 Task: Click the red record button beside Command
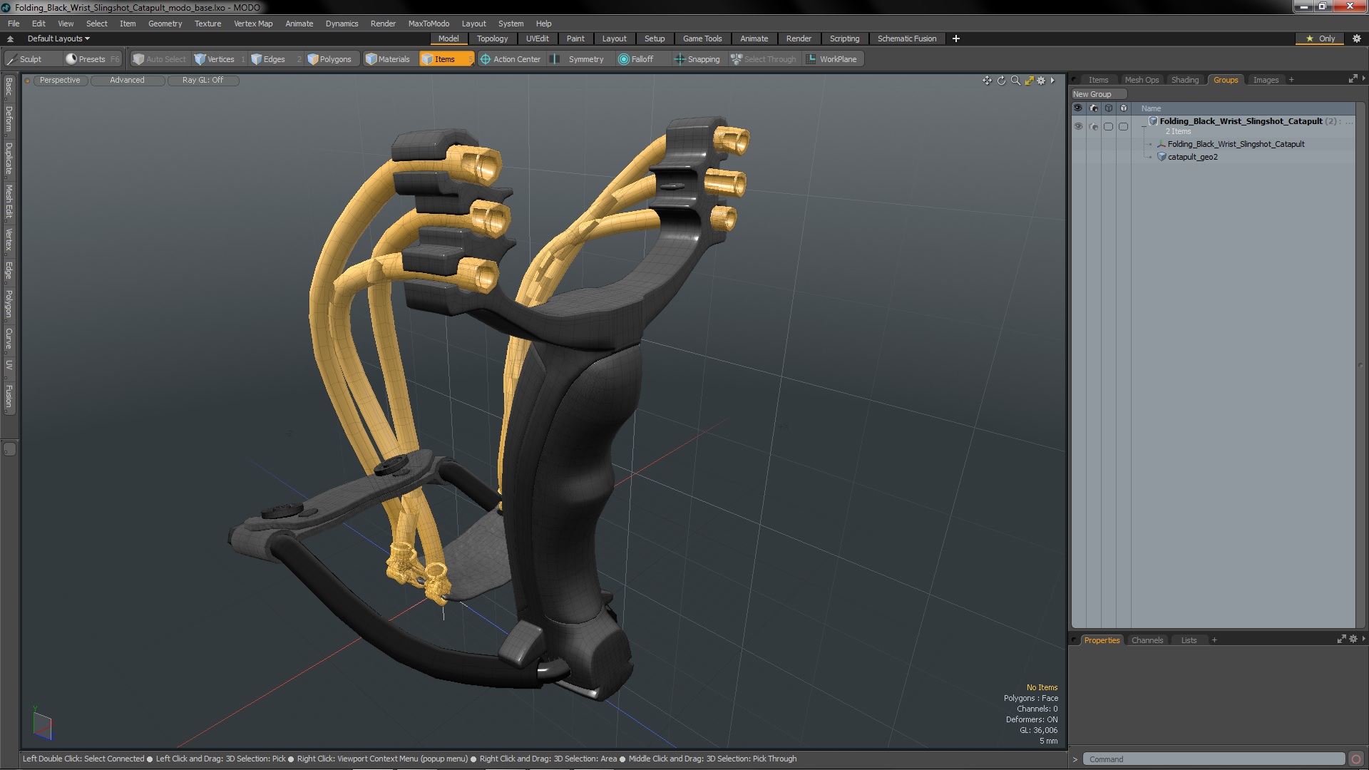1356,759
